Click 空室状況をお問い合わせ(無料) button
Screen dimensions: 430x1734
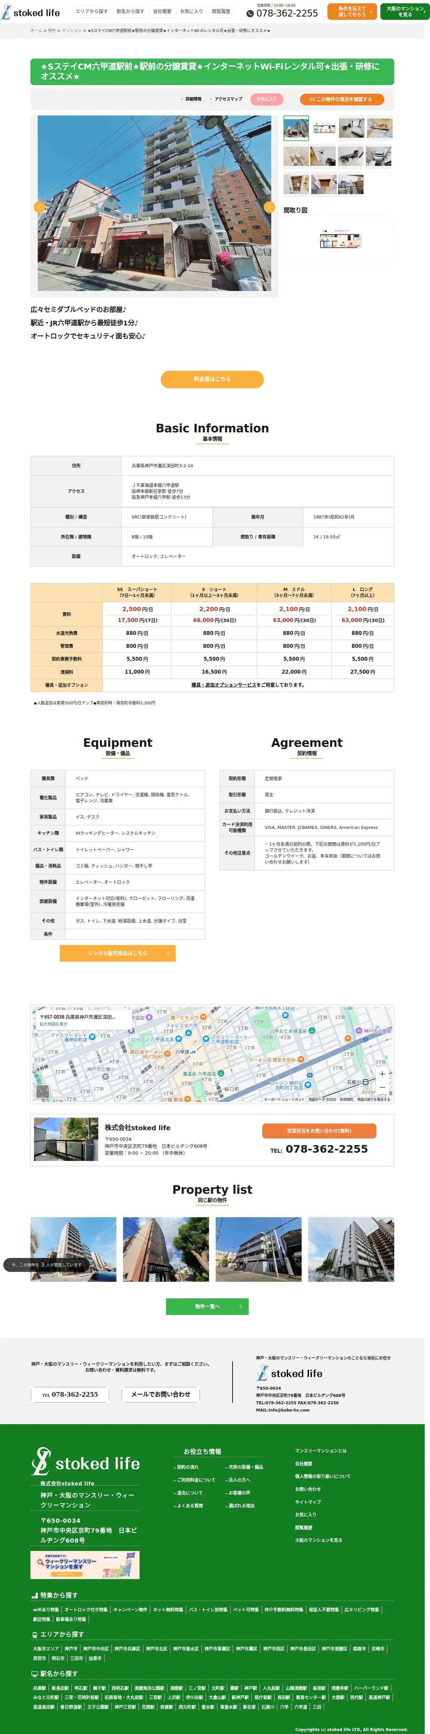[319, 1131]
